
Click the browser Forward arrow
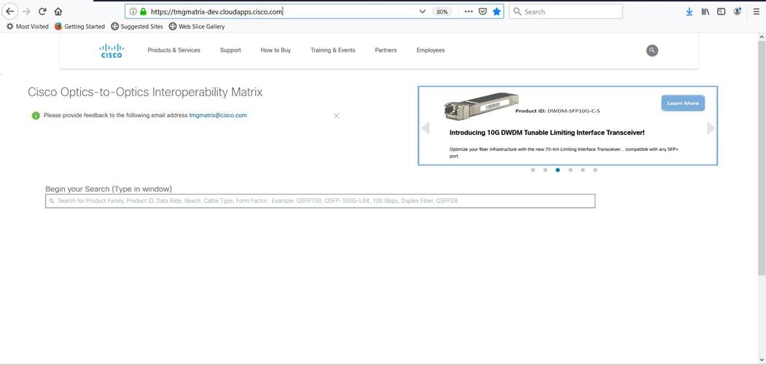pos(26,11)
